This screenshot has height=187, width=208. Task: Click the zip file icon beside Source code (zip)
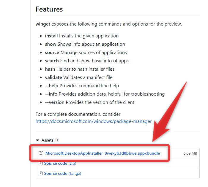pyautogui.click(x=41, y=163)
